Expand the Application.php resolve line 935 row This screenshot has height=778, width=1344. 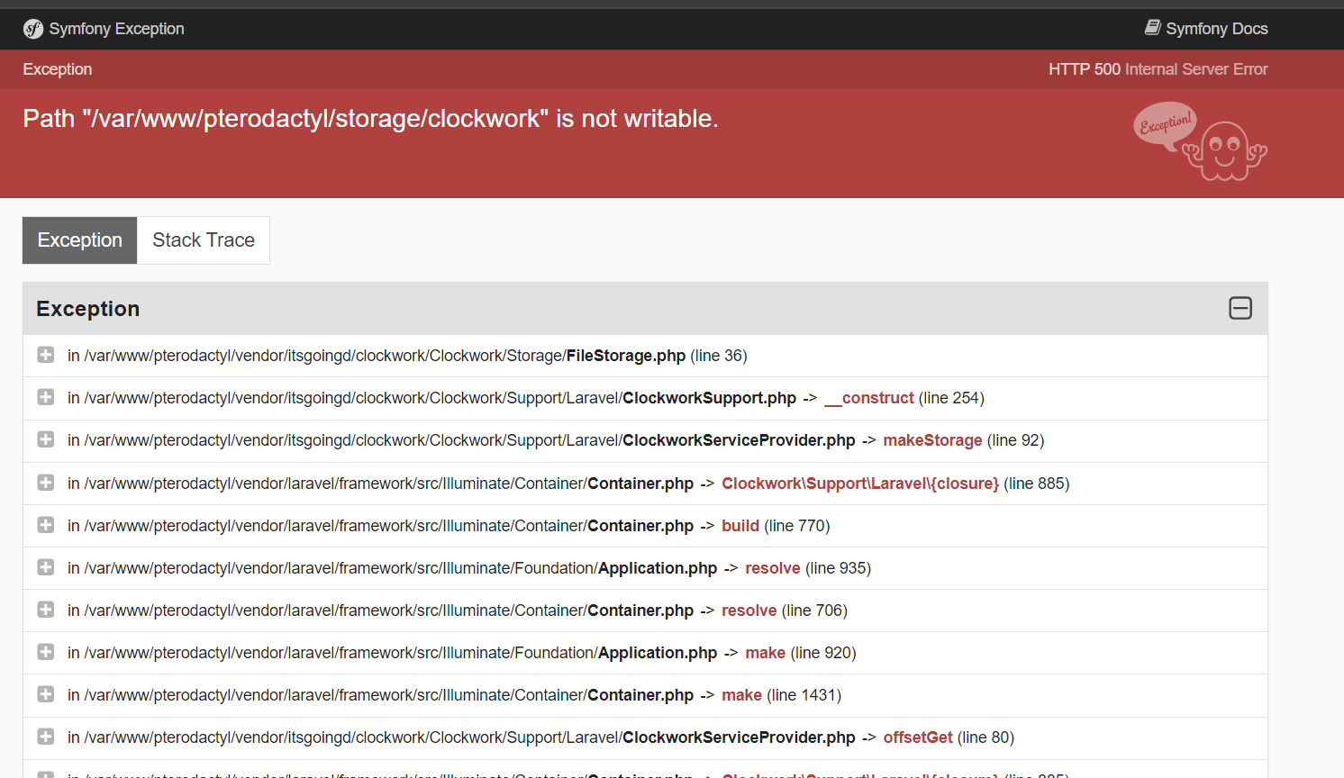tap(46, 567)
